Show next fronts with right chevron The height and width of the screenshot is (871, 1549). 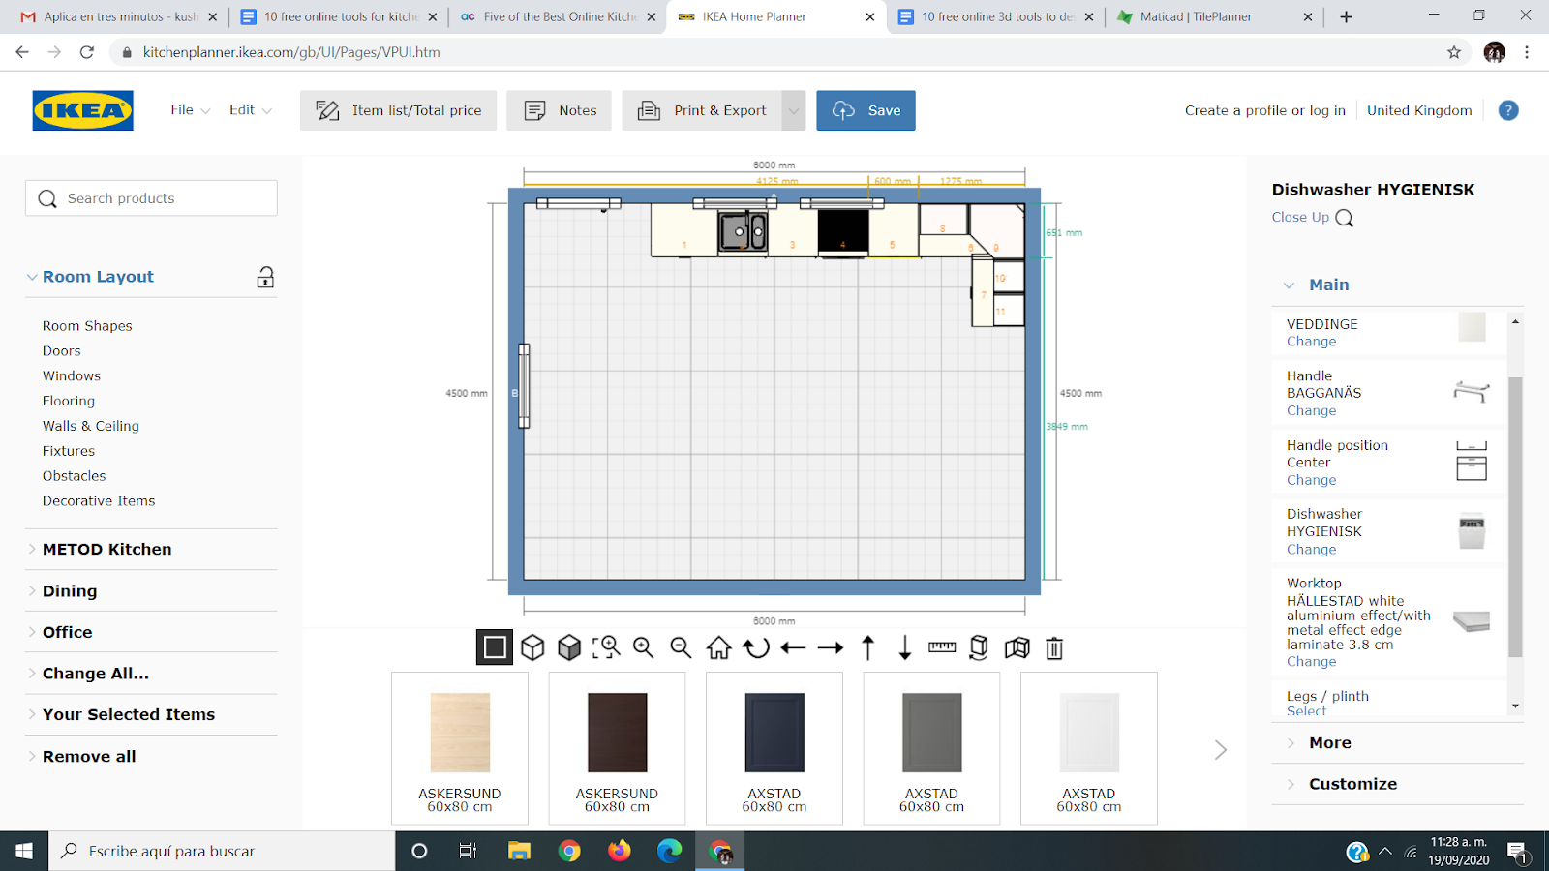pos(1221,750)
